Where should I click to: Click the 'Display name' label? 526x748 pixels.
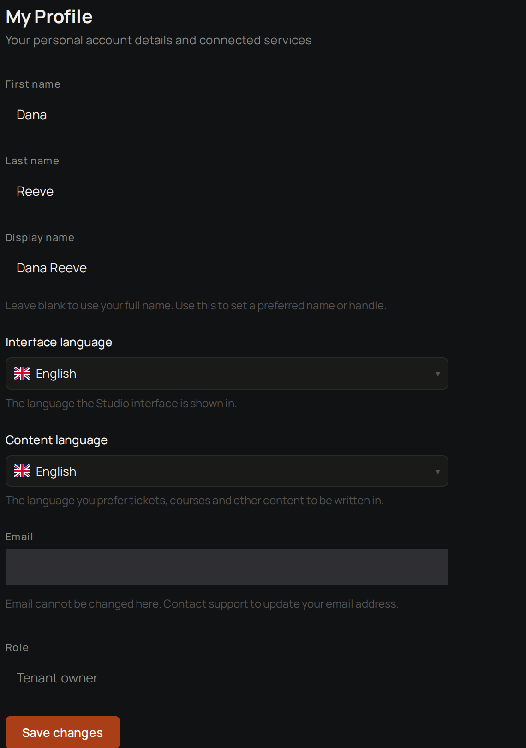click(40, 237)
